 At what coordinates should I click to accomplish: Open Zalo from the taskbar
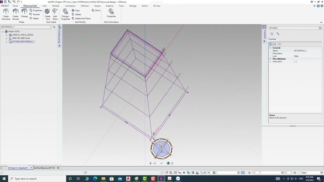point(178,179)
